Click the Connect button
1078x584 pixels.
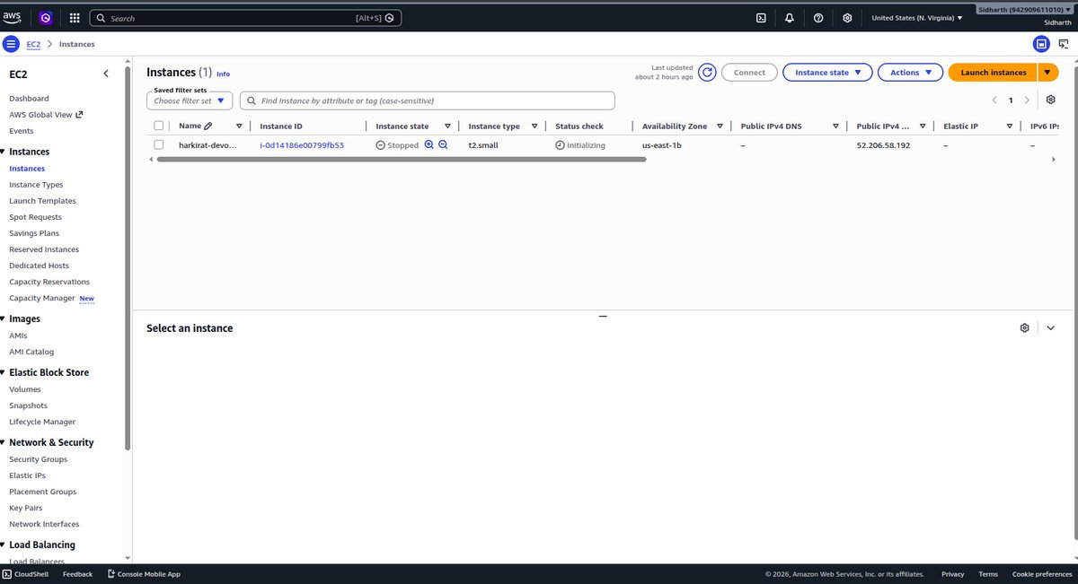[x=749, y=73]
